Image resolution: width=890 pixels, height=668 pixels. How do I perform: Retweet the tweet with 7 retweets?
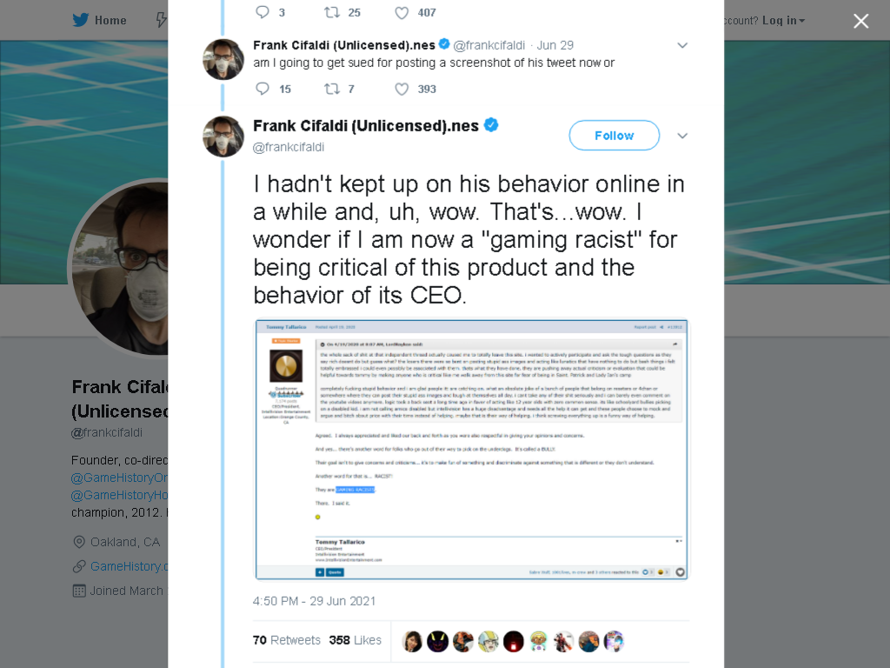(x=331, y=89)
